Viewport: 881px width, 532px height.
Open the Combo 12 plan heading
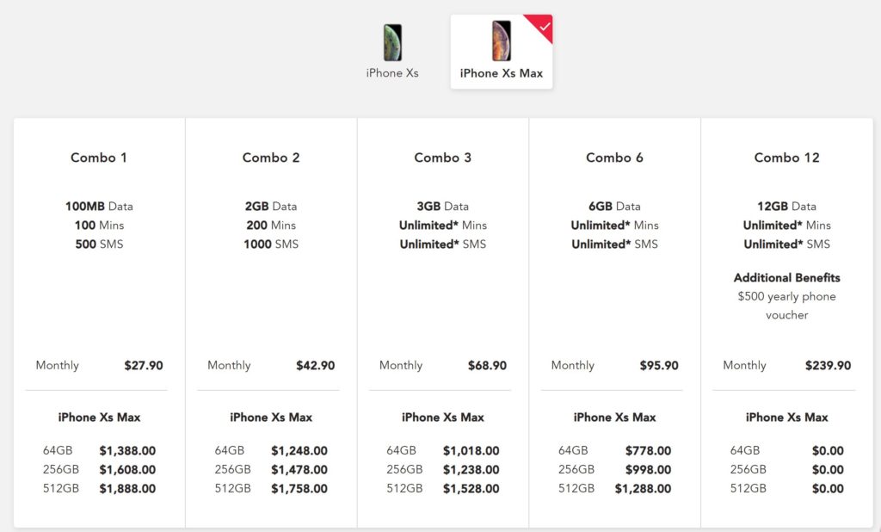tap(787, 158)
